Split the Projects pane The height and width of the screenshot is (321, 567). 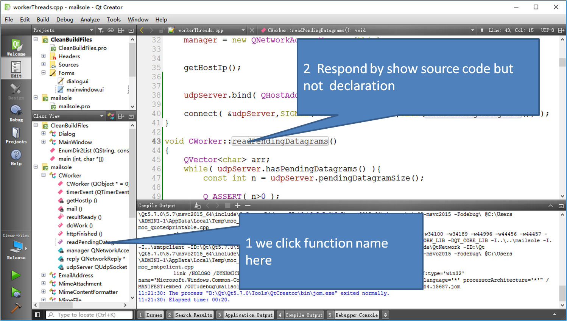click(x=121, y=30)
